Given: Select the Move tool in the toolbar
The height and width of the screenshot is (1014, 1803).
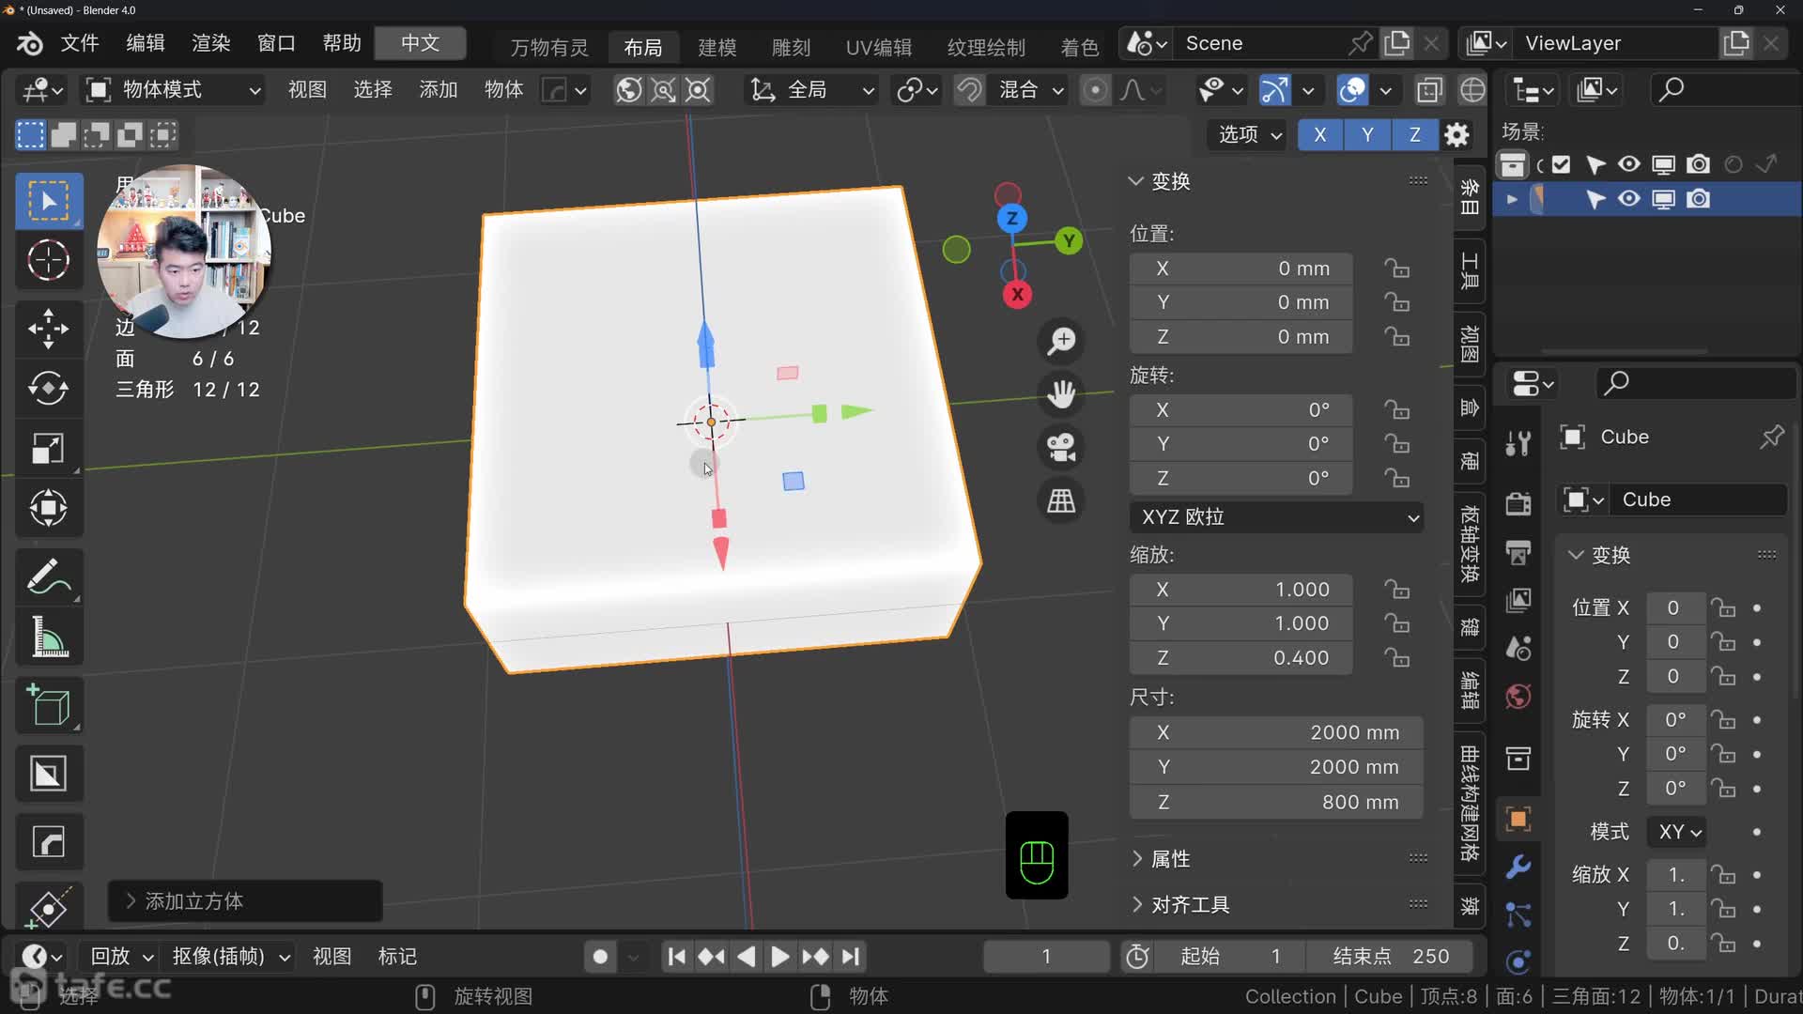Looking at the screenshot, I should pyautogui.click(x=48, y=329).
